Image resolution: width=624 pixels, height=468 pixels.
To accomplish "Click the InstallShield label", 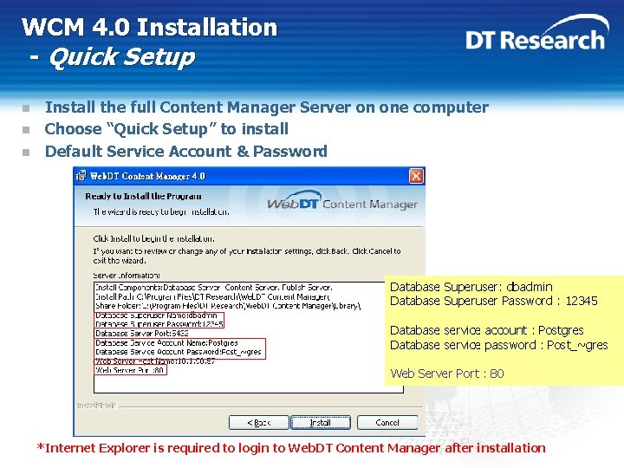I will point(97,406).
